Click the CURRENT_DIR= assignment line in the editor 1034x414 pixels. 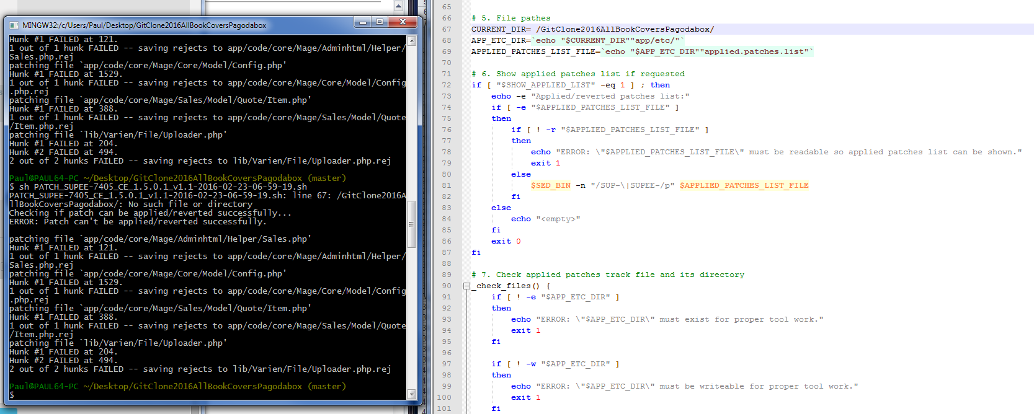click(592, 29)
